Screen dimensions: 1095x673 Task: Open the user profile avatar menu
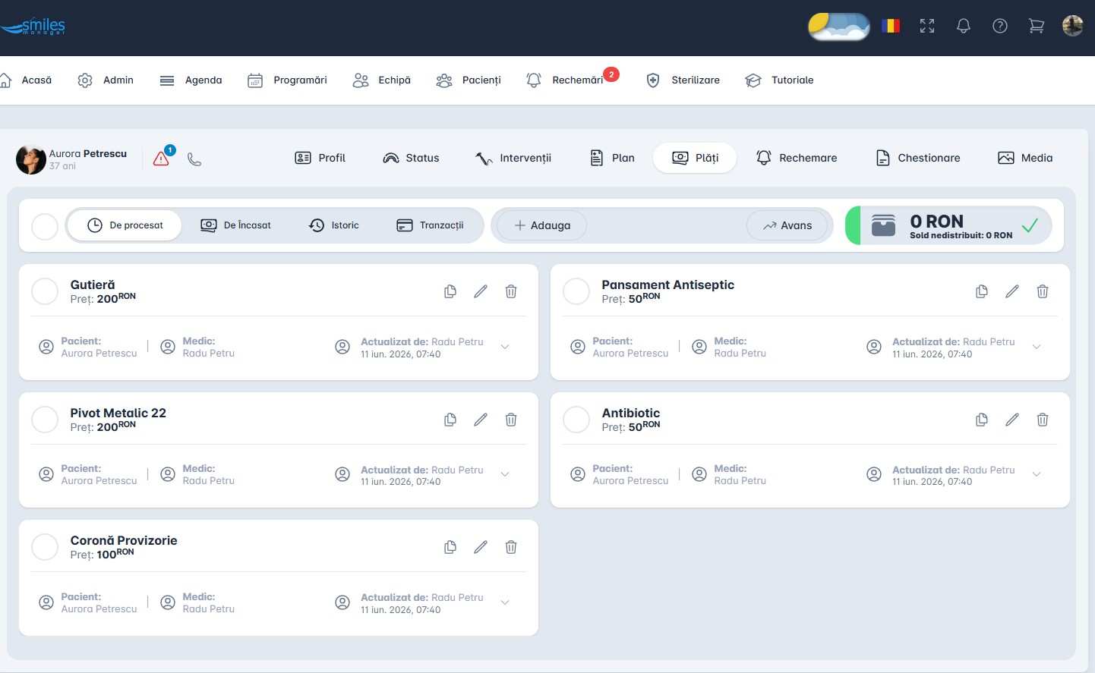[x=1073, y=26]
